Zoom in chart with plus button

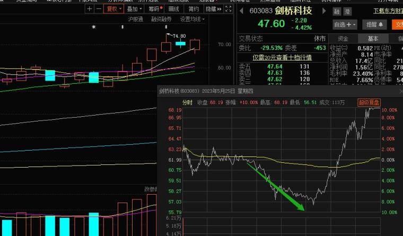point(90,9)
